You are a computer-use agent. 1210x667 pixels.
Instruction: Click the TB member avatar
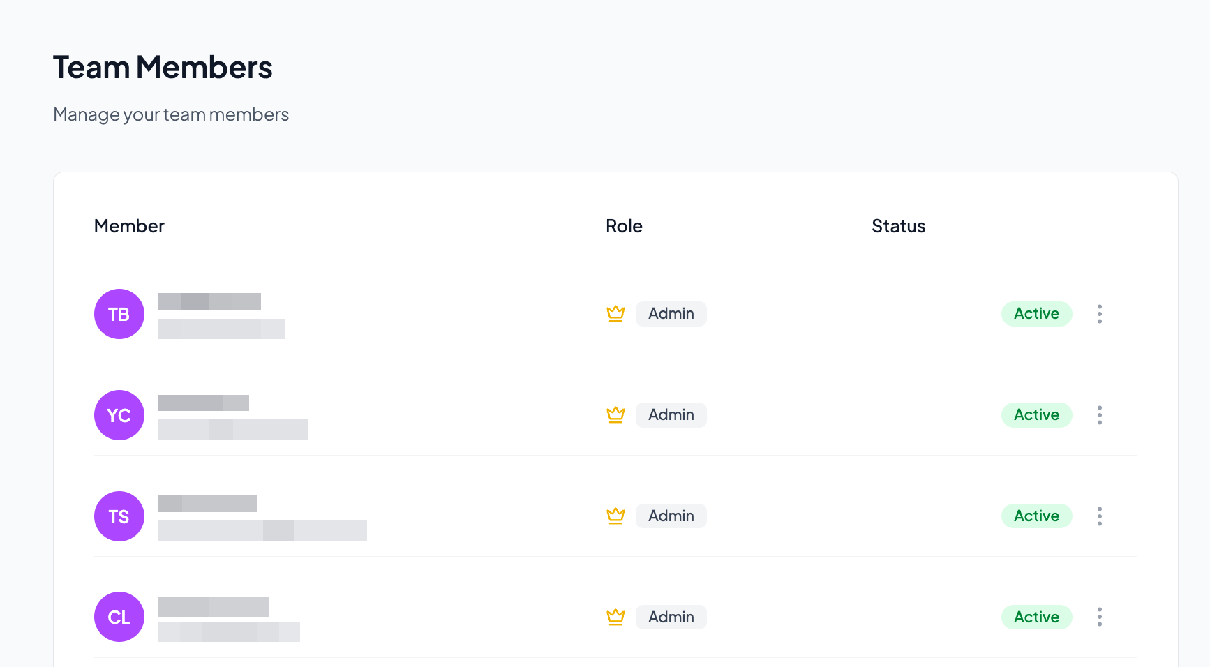pos(119,314)
